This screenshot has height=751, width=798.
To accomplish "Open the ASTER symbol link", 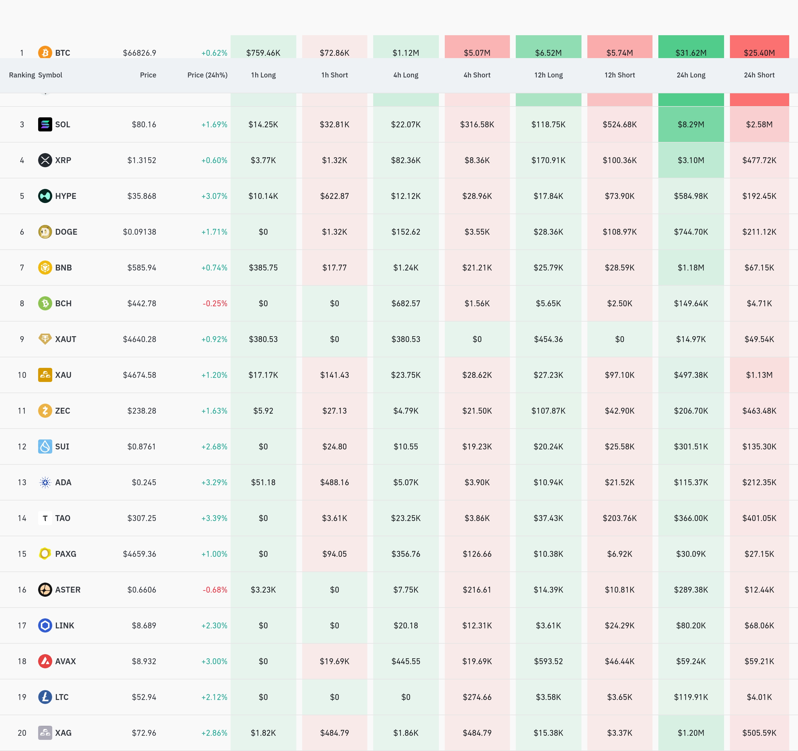I will click(67, 590).
